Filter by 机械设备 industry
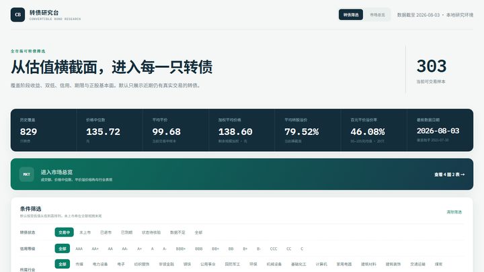Viewport: 484px width, 272px height. tap(274, 265)
